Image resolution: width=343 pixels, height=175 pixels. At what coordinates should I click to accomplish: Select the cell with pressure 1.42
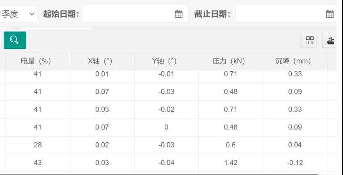[x=231, y=163]
